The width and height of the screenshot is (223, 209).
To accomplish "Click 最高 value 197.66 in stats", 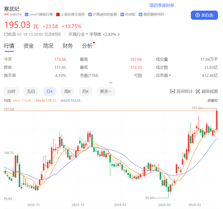I will click(136, 59).
